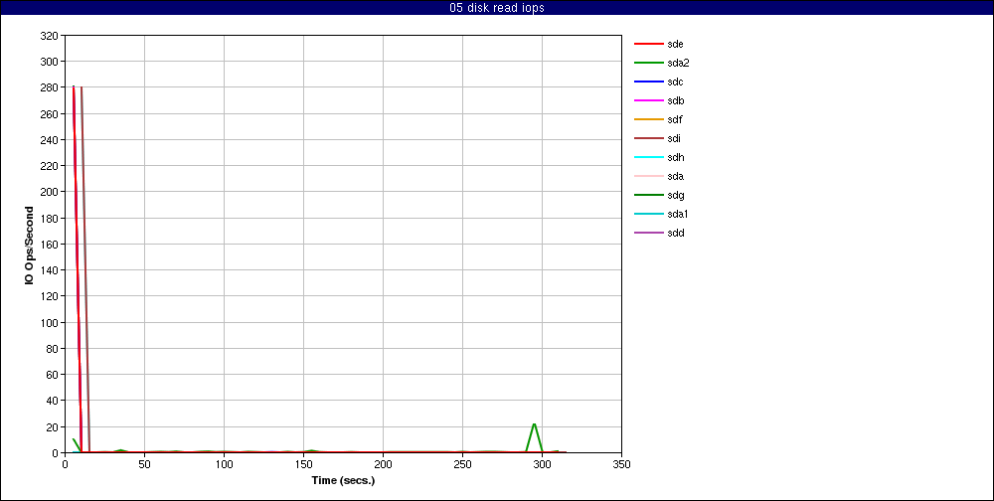Click the orange sdf legend line swatch

click(648, 120)
